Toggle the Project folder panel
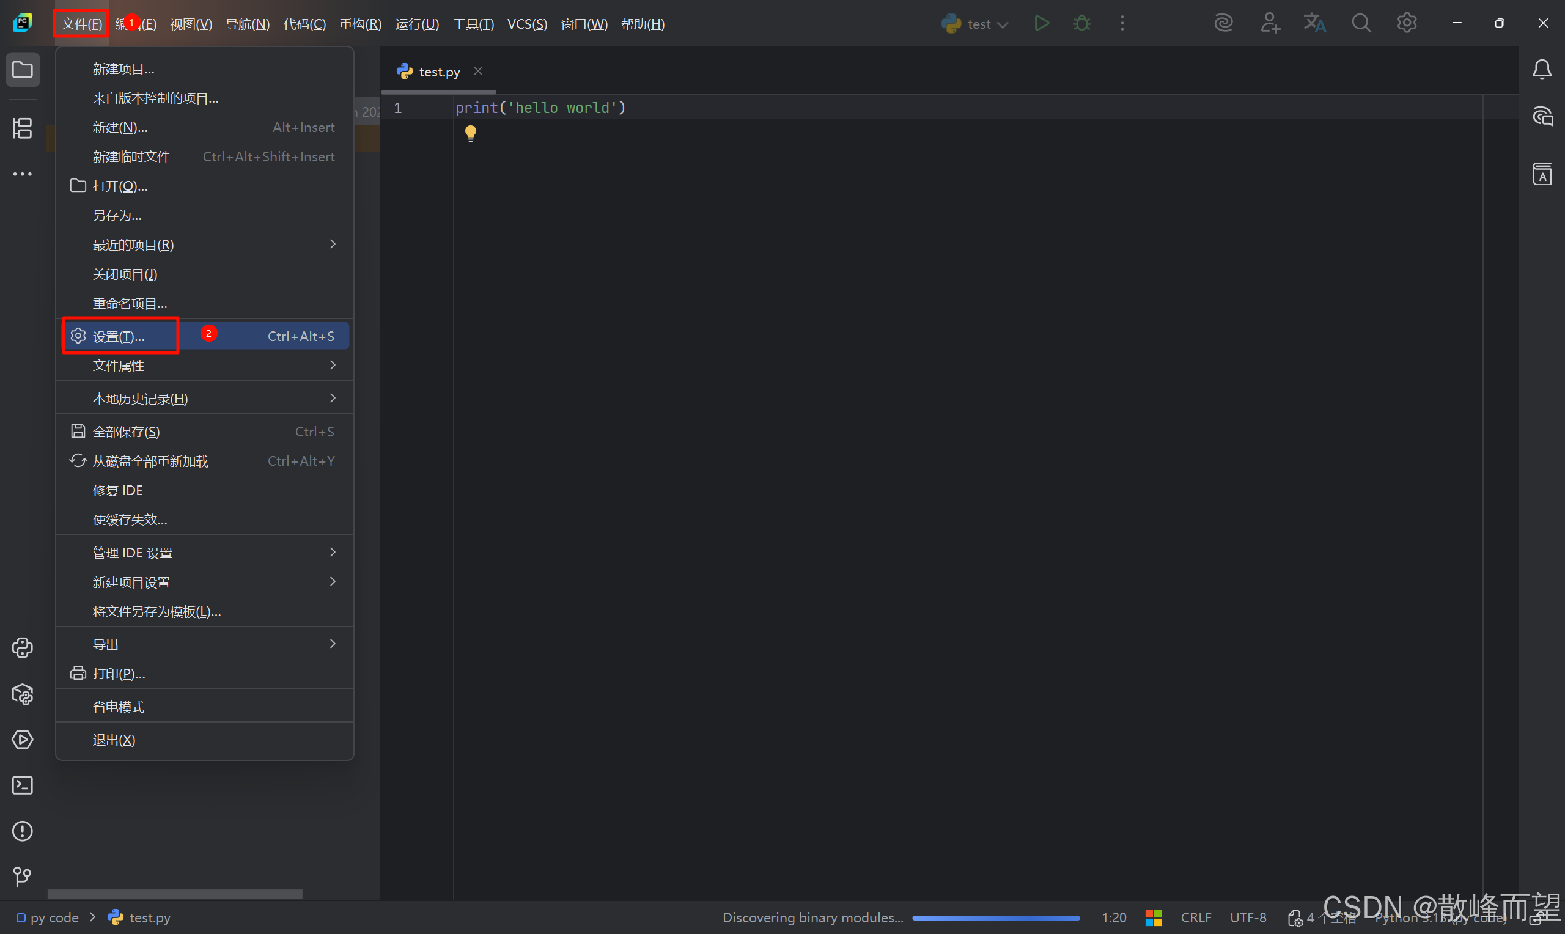Screen dimensions: 1565x934 [23, 69]
